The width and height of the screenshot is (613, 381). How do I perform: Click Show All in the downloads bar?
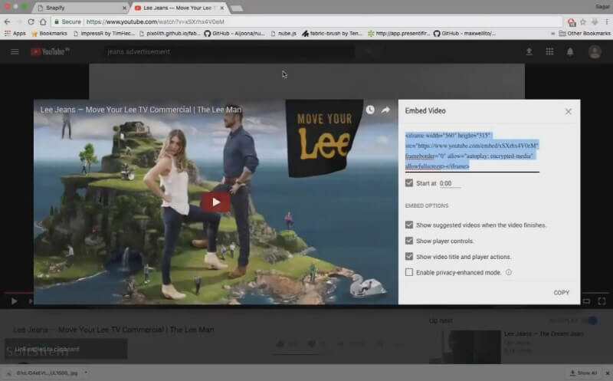[x=583, y=373]
